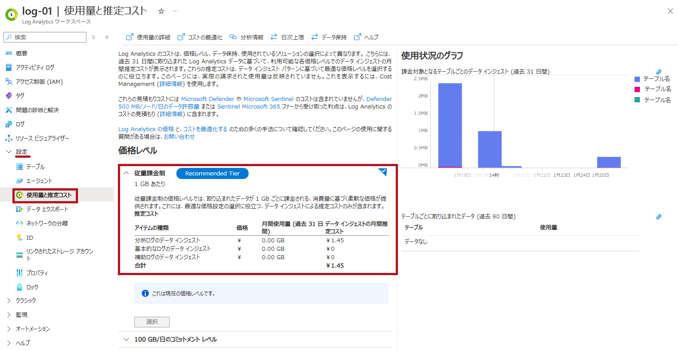Image resolution: width=678 pixels, height=350 pixels.
Task: Click the favorite star icon beside title
Action: point(161,12)
